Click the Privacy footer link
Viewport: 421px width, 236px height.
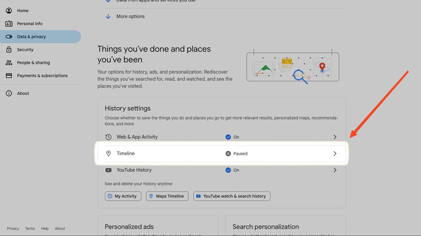(x=13, y=228)
